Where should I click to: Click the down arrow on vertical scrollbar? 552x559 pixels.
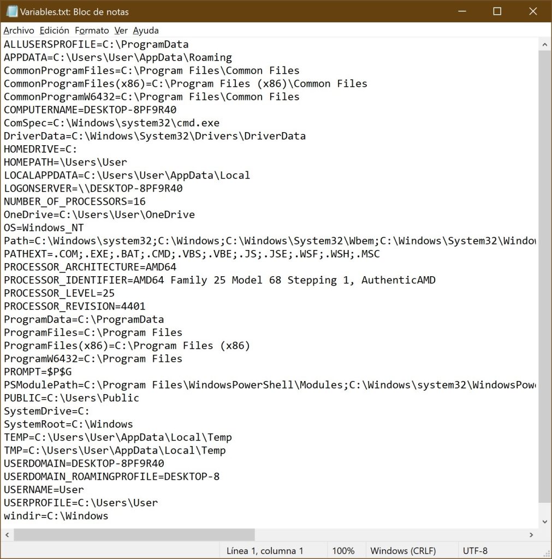(545, 521)
